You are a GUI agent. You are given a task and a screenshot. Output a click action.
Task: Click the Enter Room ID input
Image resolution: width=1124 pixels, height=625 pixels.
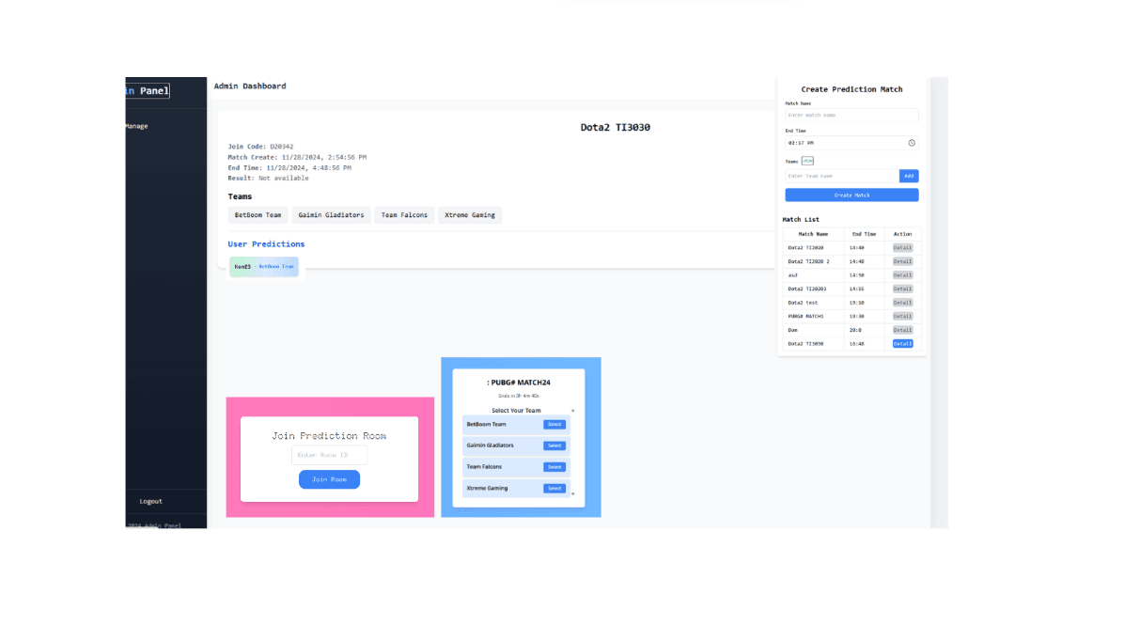coord(329,455)
